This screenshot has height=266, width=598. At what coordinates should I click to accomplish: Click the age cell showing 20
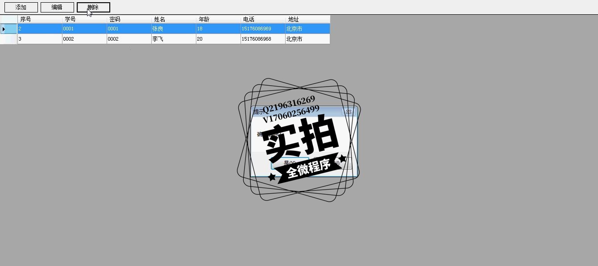[218, 39]
